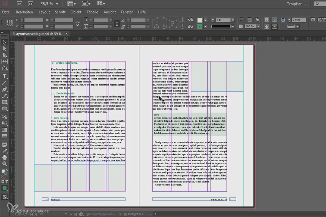Select the Note tool

tap(4, 144)
